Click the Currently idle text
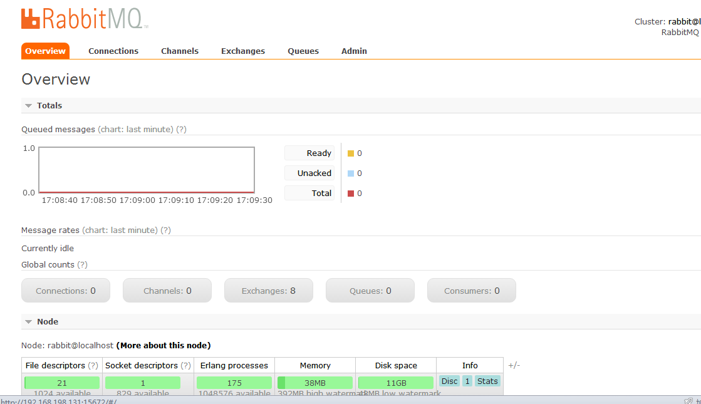Viewport: 701px width, 404px height. [x=48, y=249]
